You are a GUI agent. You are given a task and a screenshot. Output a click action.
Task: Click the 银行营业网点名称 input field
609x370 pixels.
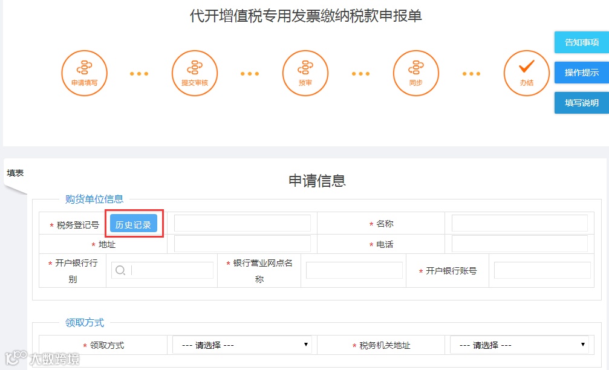[354, 270]
